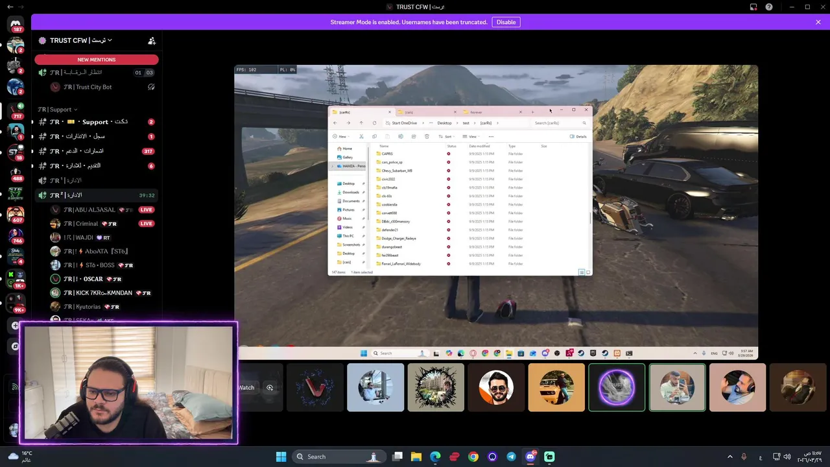Select the orange car participant tile
The height and width of the screenshot is (467, 830).
[x=556, y=388]
